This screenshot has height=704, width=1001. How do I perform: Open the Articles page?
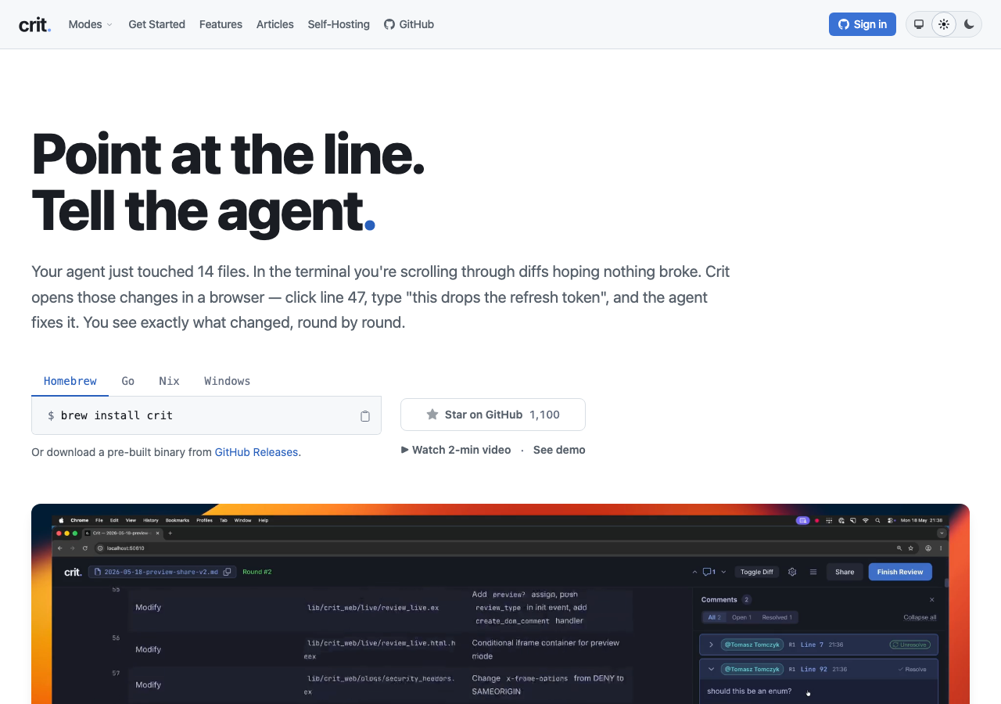coord(275,24)
